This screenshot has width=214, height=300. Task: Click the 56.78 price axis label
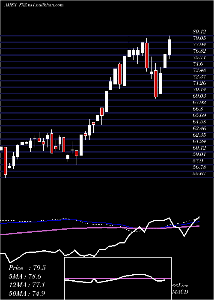pos(199,167)
